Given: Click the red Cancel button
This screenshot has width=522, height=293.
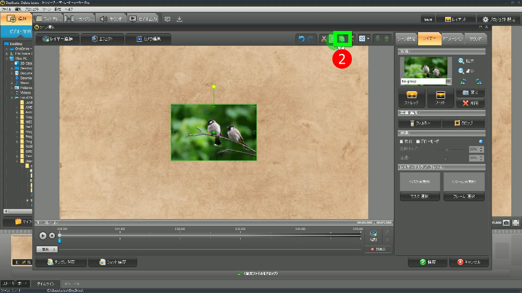Looking at the screenshot, I should pos(468,262).
